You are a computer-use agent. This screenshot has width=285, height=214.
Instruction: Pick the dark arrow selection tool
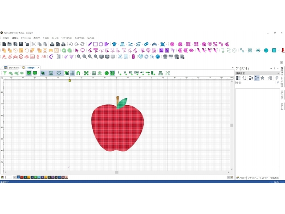pyautogui.click(x=77, y=50)
